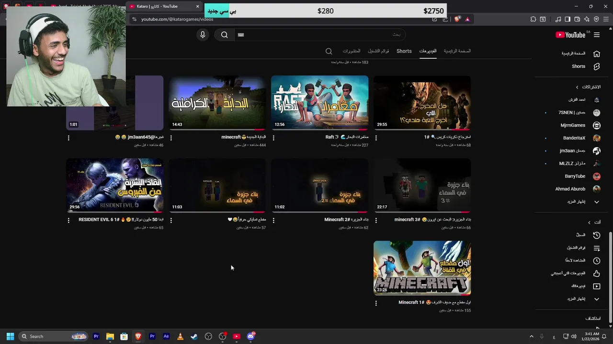Play the 29:56 RESIDENT EVIL 6 thumbnail
Screen dimensions: 613x344
[x=114, y=185]
